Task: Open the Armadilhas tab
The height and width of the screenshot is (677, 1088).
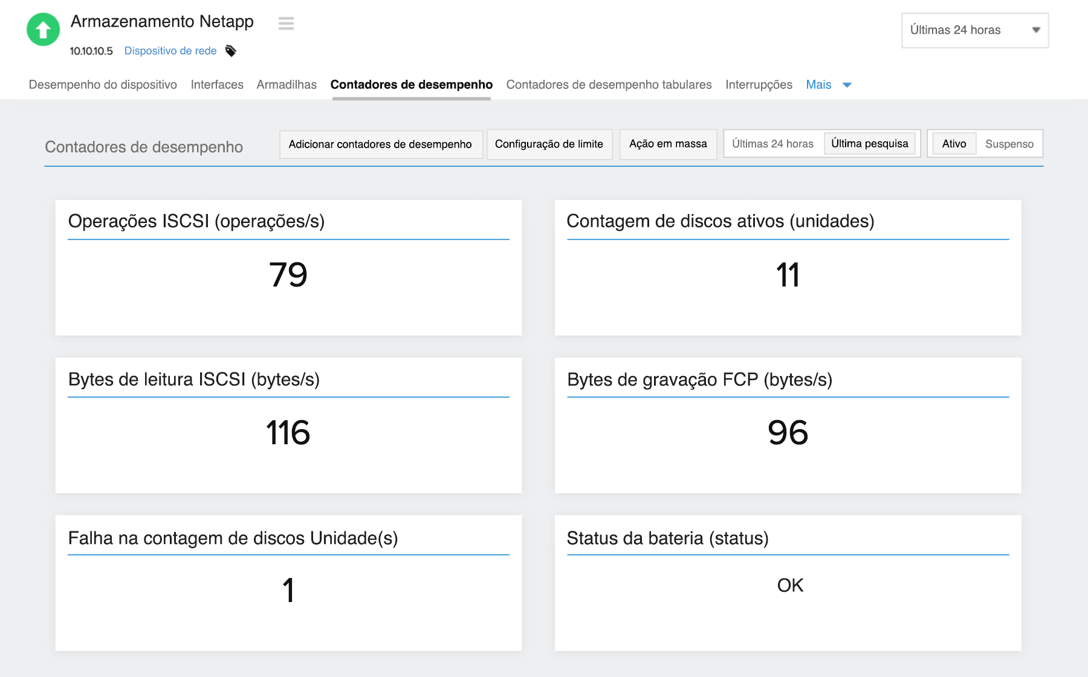Action: coord(286,85)
